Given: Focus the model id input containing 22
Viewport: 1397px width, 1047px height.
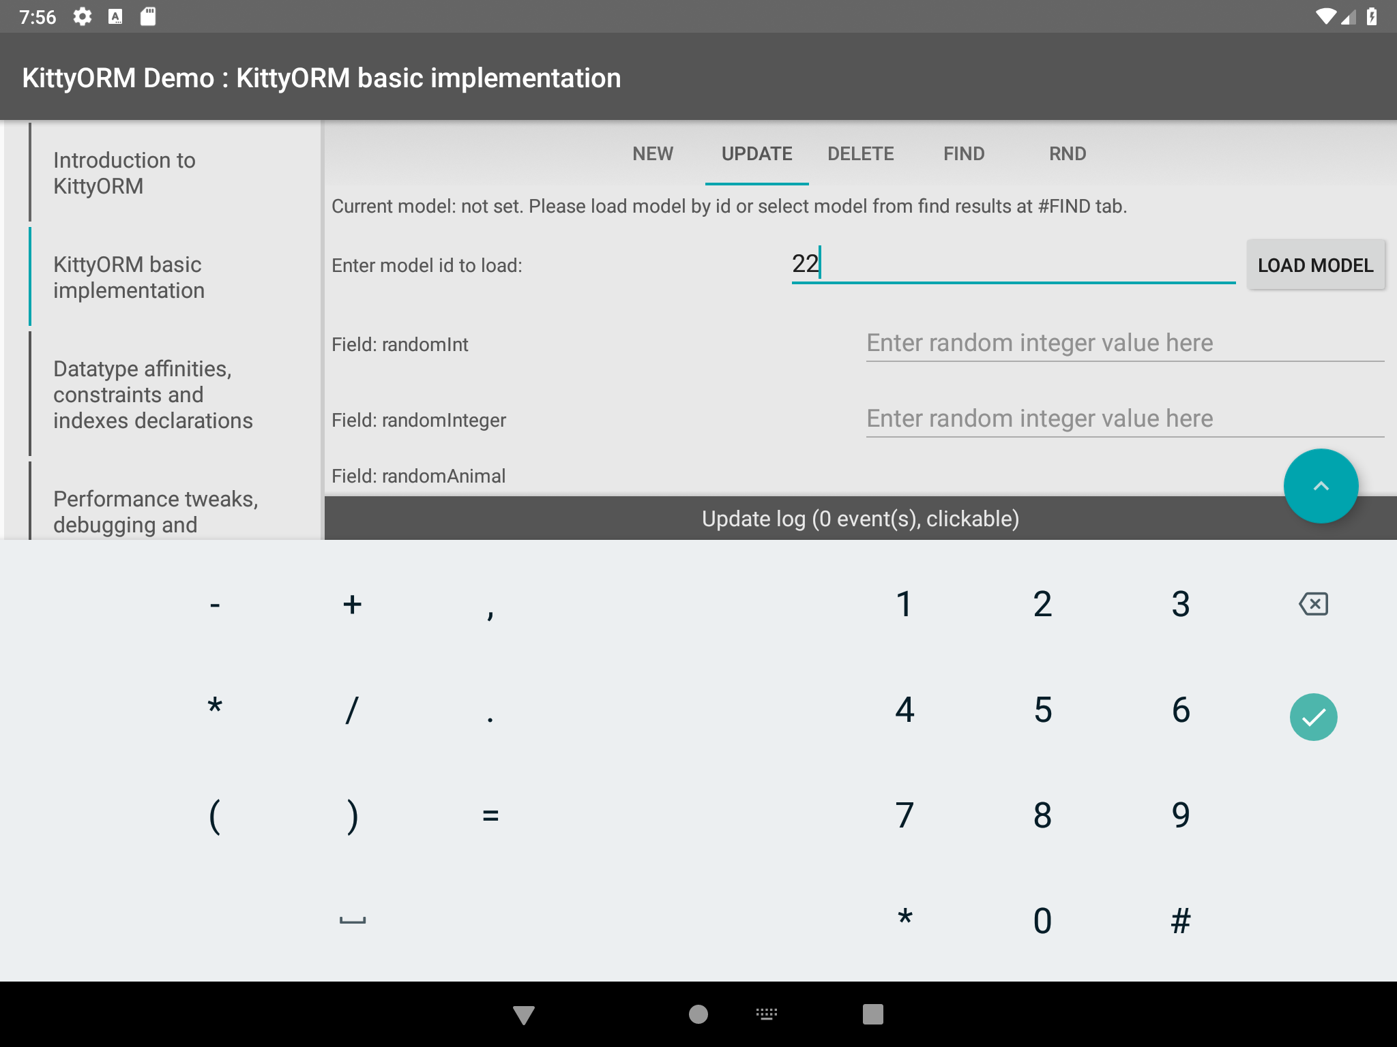Looking at the screenshot, I should click(x=1013, y=264).
